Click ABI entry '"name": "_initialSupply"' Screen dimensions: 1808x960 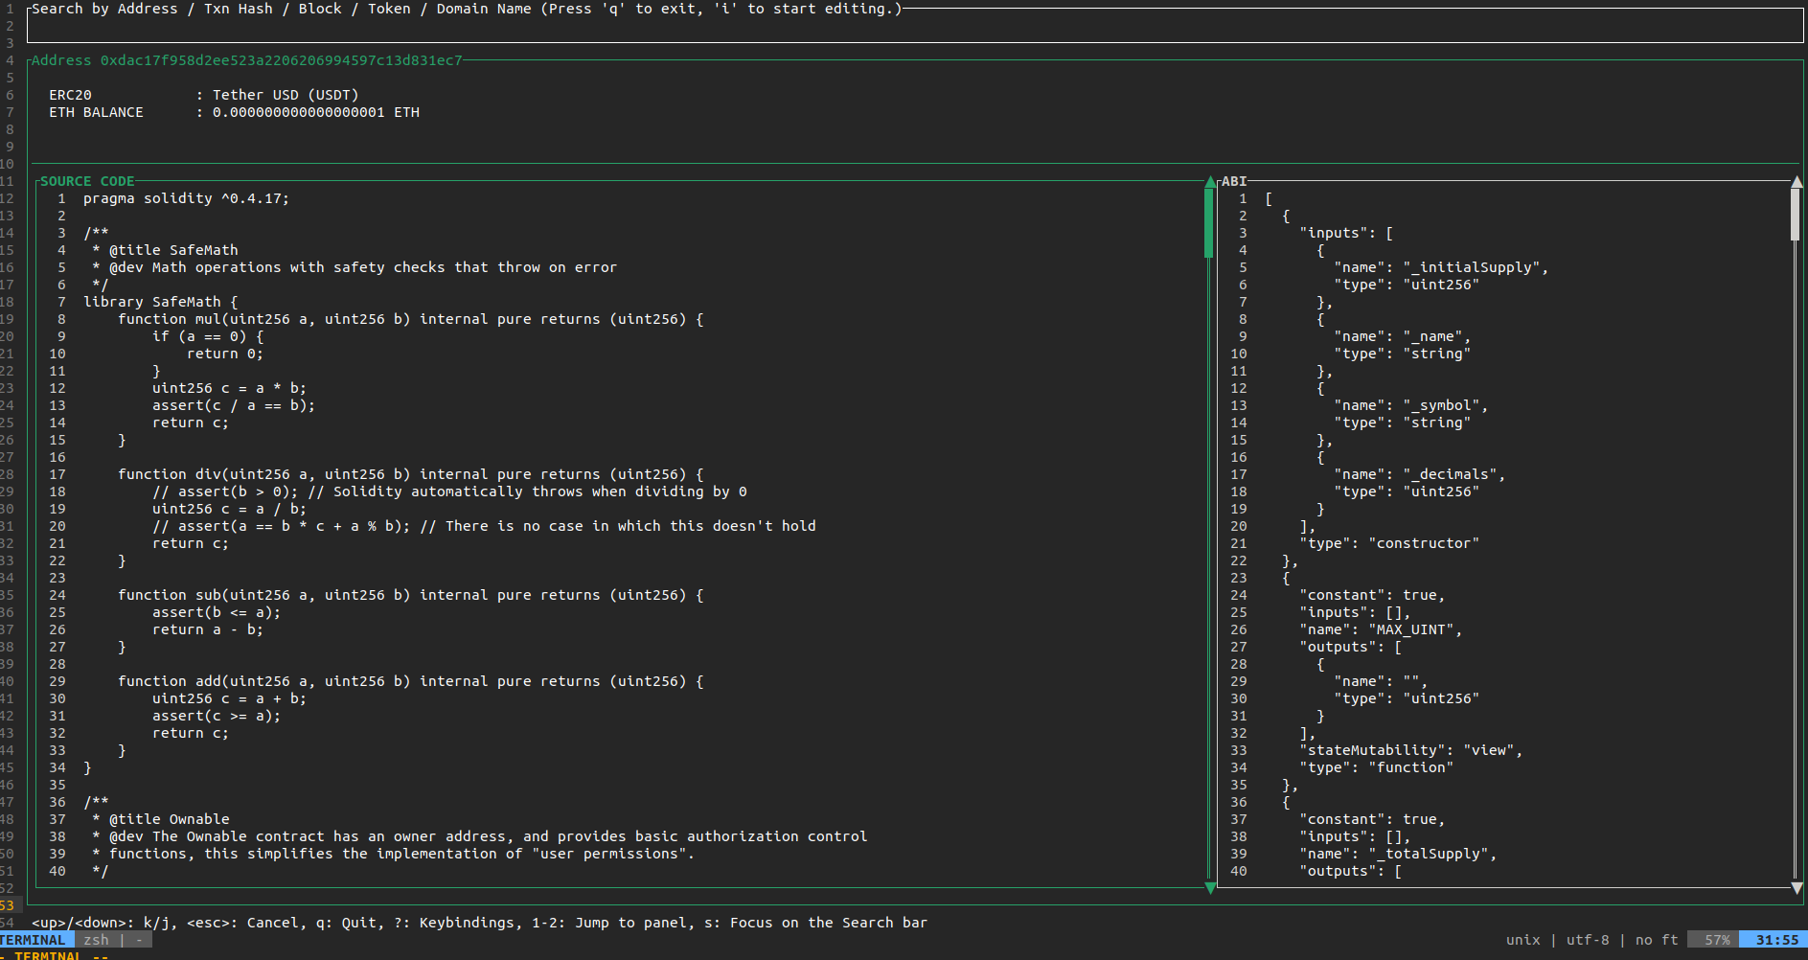tap(1441, 267)
